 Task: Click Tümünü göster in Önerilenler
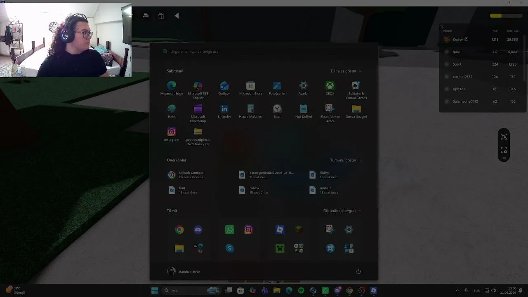click(345, 160)
